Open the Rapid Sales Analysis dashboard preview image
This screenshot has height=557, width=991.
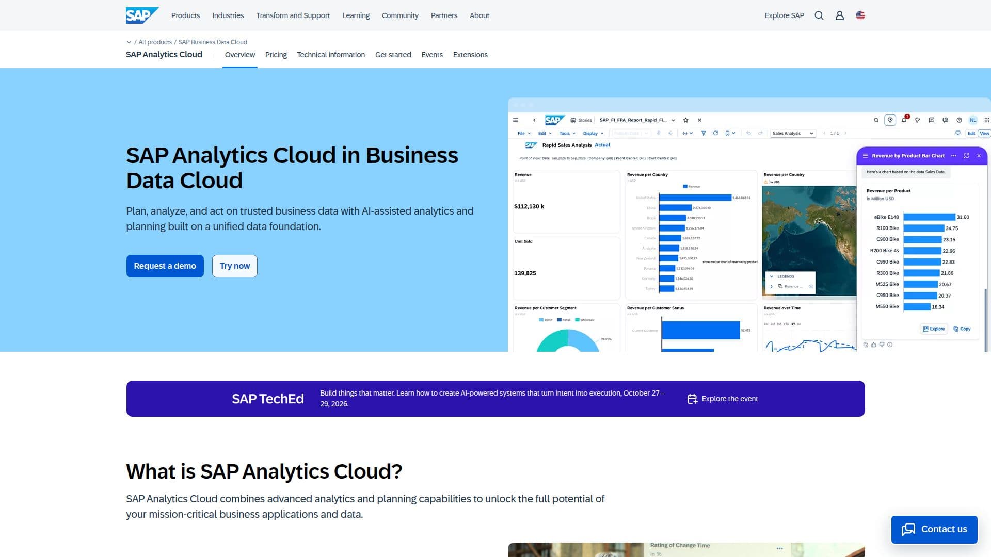[x=749, y=224]
